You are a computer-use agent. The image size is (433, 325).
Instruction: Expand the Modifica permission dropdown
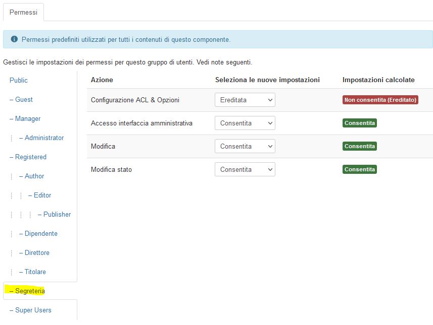[x=245, y=146]
